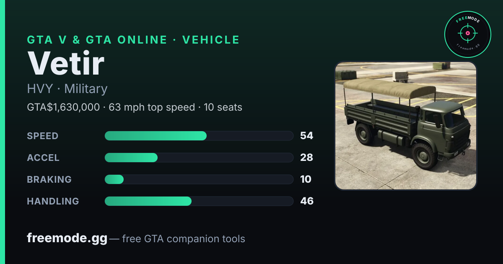Viewport: 503px width, 264px height.
Task: Click the speed value 54
Action: pos(307,136)
